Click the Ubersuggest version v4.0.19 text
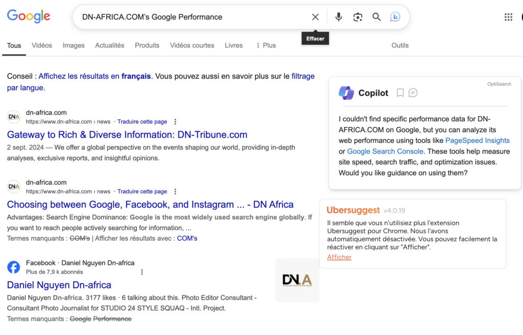523x335 pixels. [394, 211]
